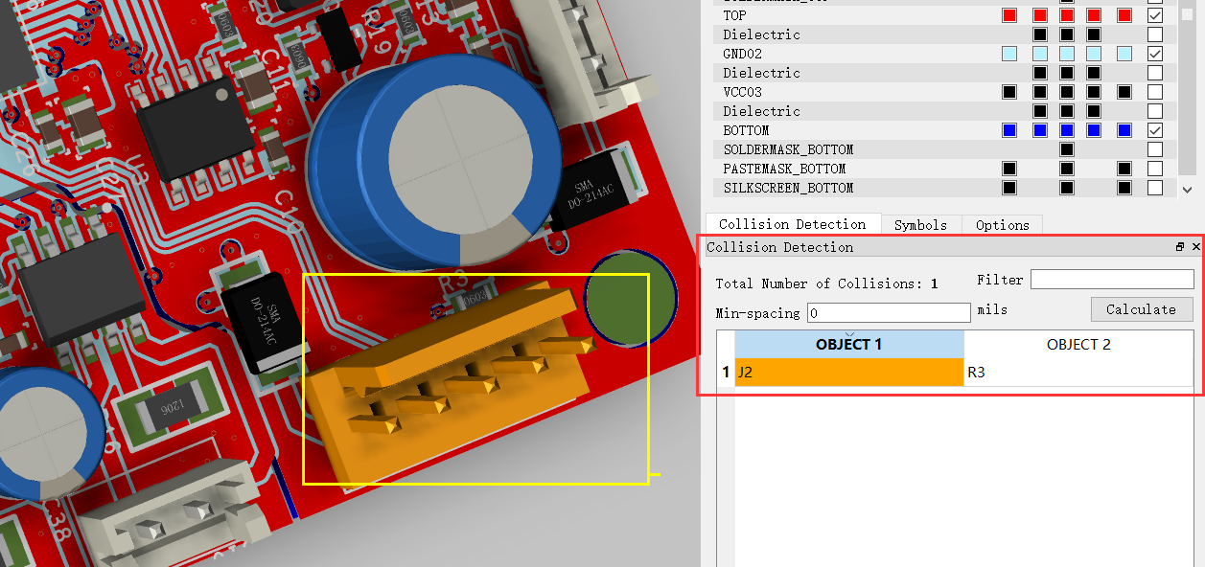This screenshot has width=1205, height=567.
Task: Focus the Min-spacing input box
Action: 889,313
